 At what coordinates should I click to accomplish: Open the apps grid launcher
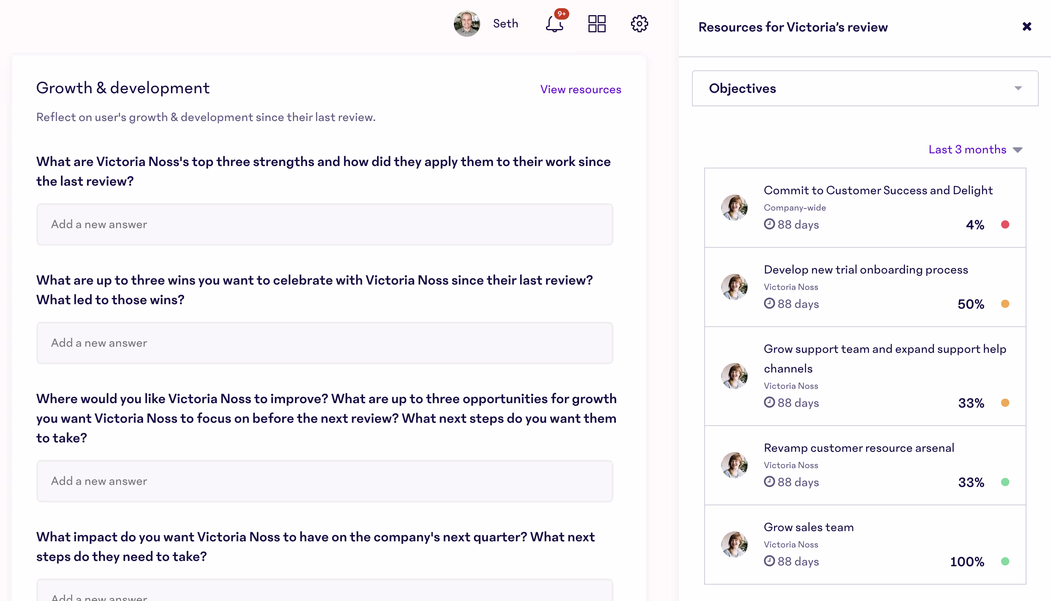pyautogui.click(x=597, y=24)
